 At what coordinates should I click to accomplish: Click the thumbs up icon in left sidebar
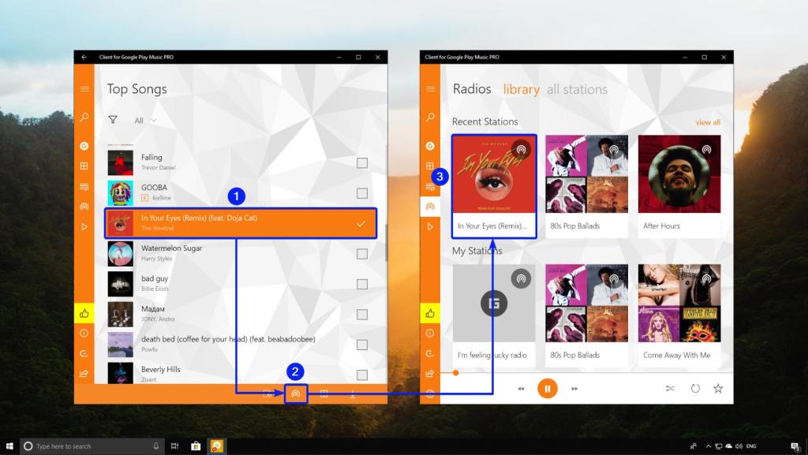coord(84,313)
